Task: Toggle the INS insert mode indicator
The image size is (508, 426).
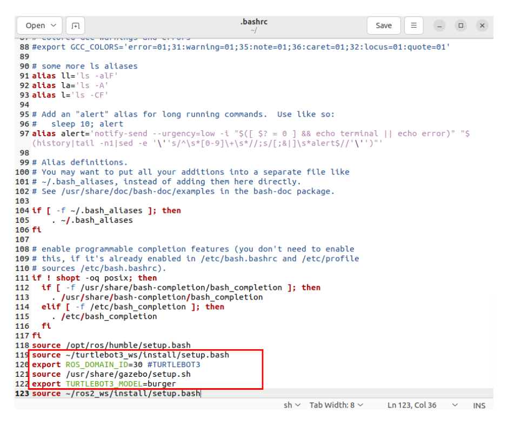Action: point(479,405)
